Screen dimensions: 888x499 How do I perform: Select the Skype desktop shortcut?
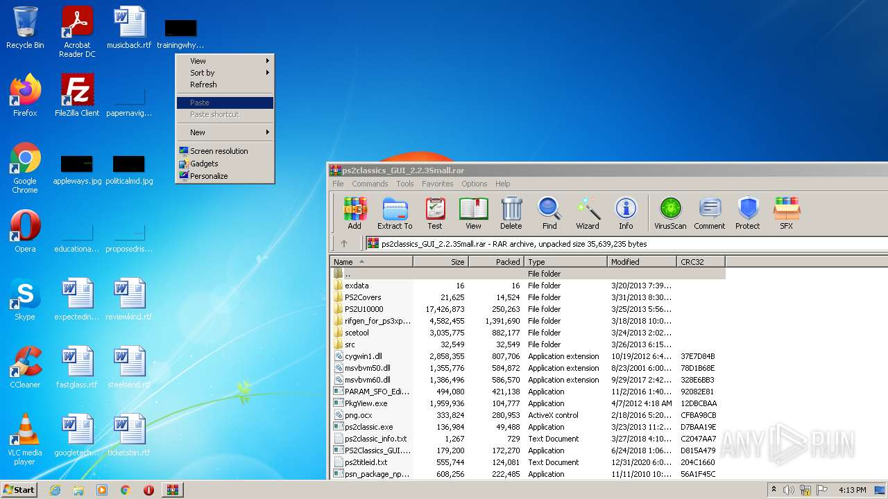[x=25, y=299]
